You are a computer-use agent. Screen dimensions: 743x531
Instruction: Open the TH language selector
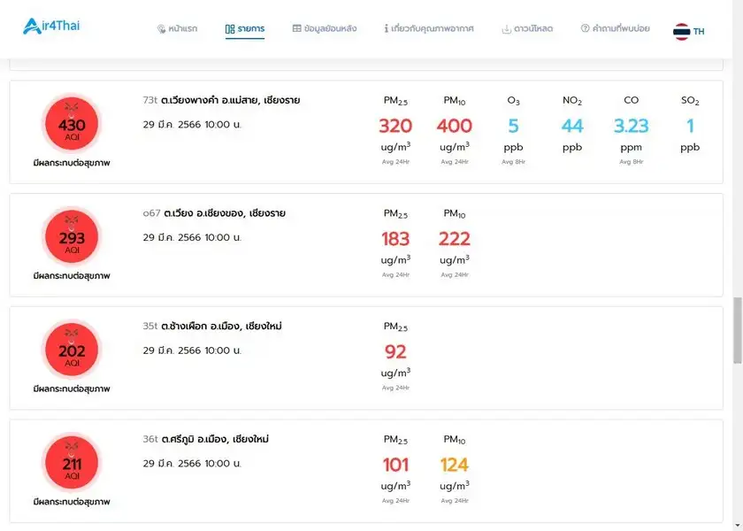699,32
